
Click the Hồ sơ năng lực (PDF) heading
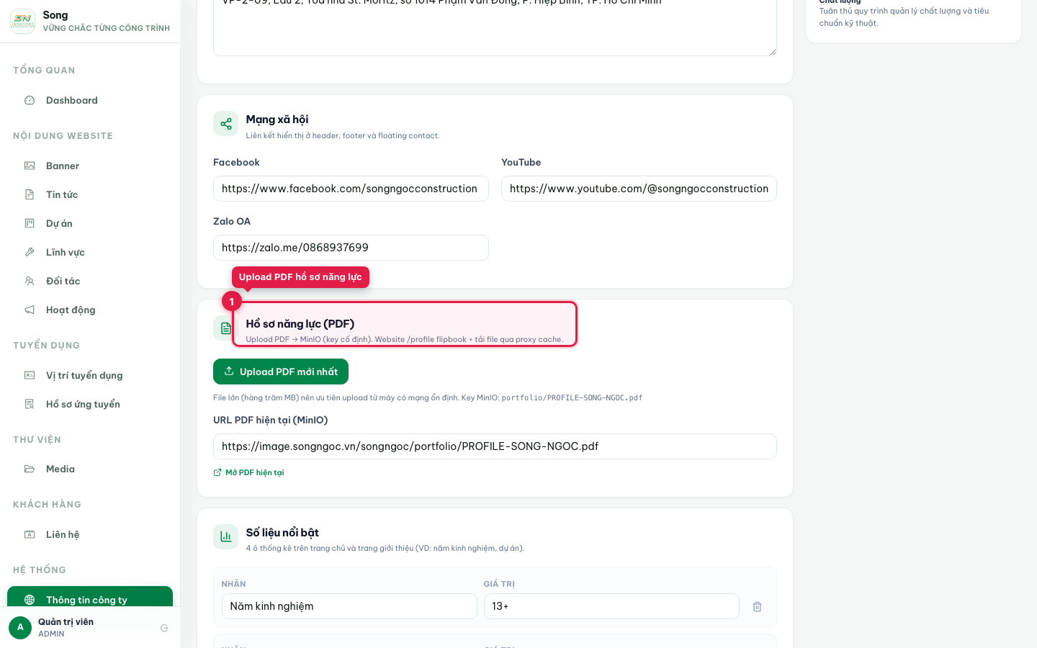(300, 324)
